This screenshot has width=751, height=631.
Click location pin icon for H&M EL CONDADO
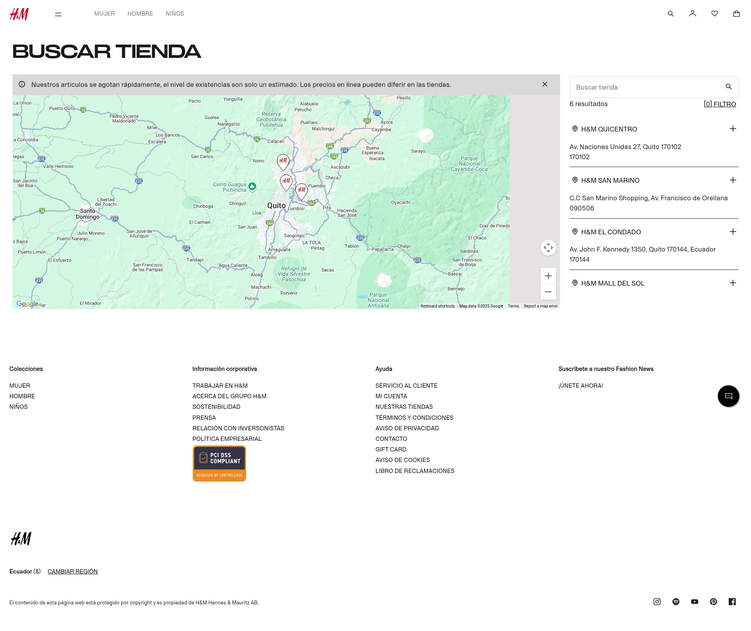click(575, 232)
